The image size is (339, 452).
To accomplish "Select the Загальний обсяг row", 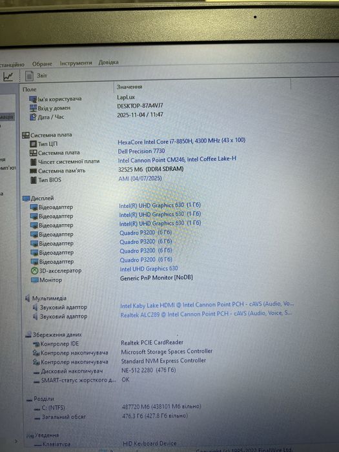I will [64, 417].
